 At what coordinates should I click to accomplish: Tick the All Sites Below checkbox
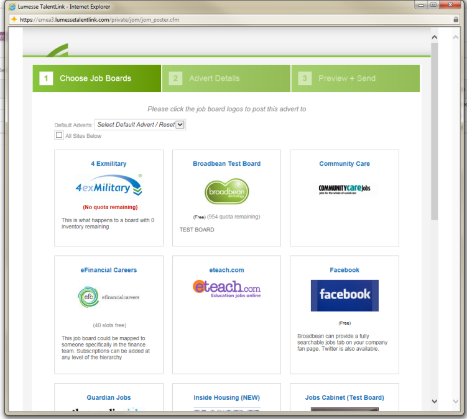pyautogui.click(x=59, y=135)
